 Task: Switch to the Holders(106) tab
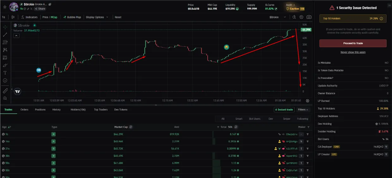click(x=78, y=110)
